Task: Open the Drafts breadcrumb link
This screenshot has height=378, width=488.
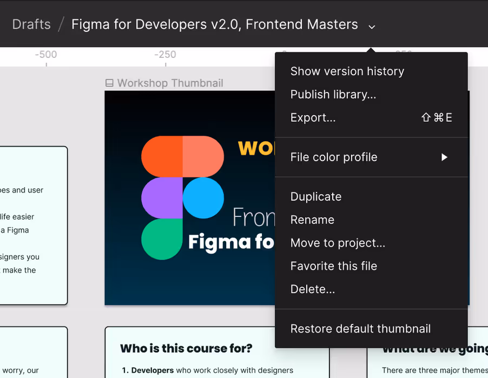Action: coord(31,24)
